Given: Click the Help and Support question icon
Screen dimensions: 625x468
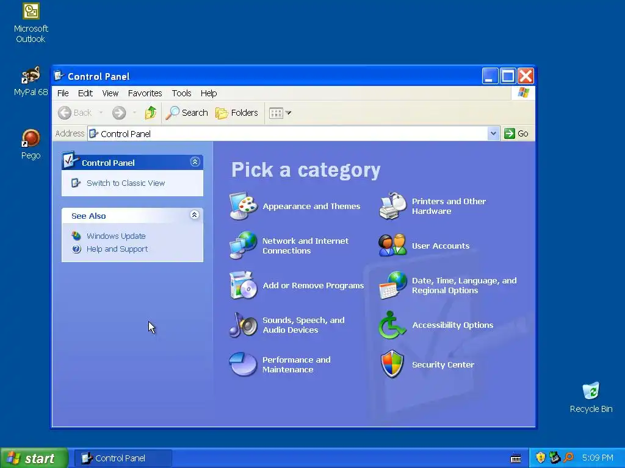Looking at the screenshot, I should point(76,249).
